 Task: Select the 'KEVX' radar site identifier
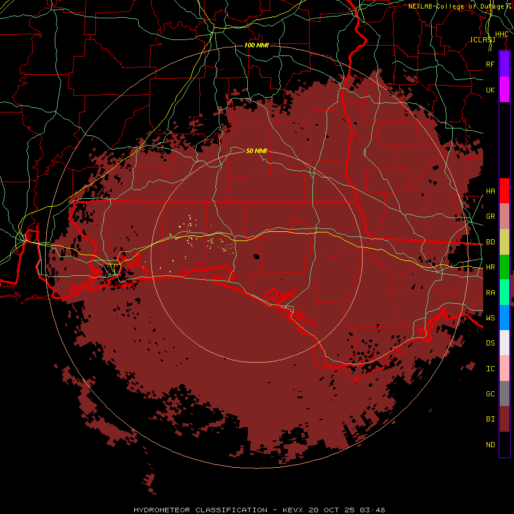tap(293, 510)
